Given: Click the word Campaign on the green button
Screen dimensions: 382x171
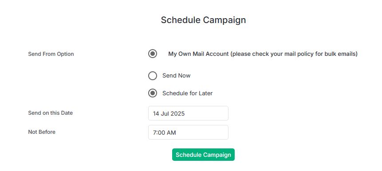Looking at the screenshot, I should point(217,155).
